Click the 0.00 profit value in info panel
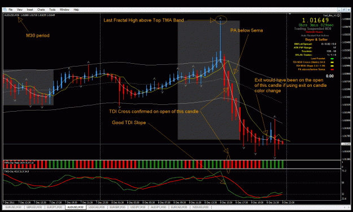Image resolution: width=353 pixels, height=212 pixels. (330, 76)
